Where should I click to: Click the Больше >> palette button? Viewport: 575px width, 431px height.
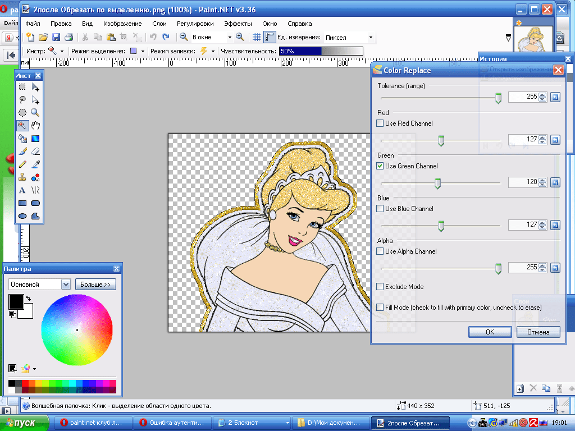(x=95, y=285)
